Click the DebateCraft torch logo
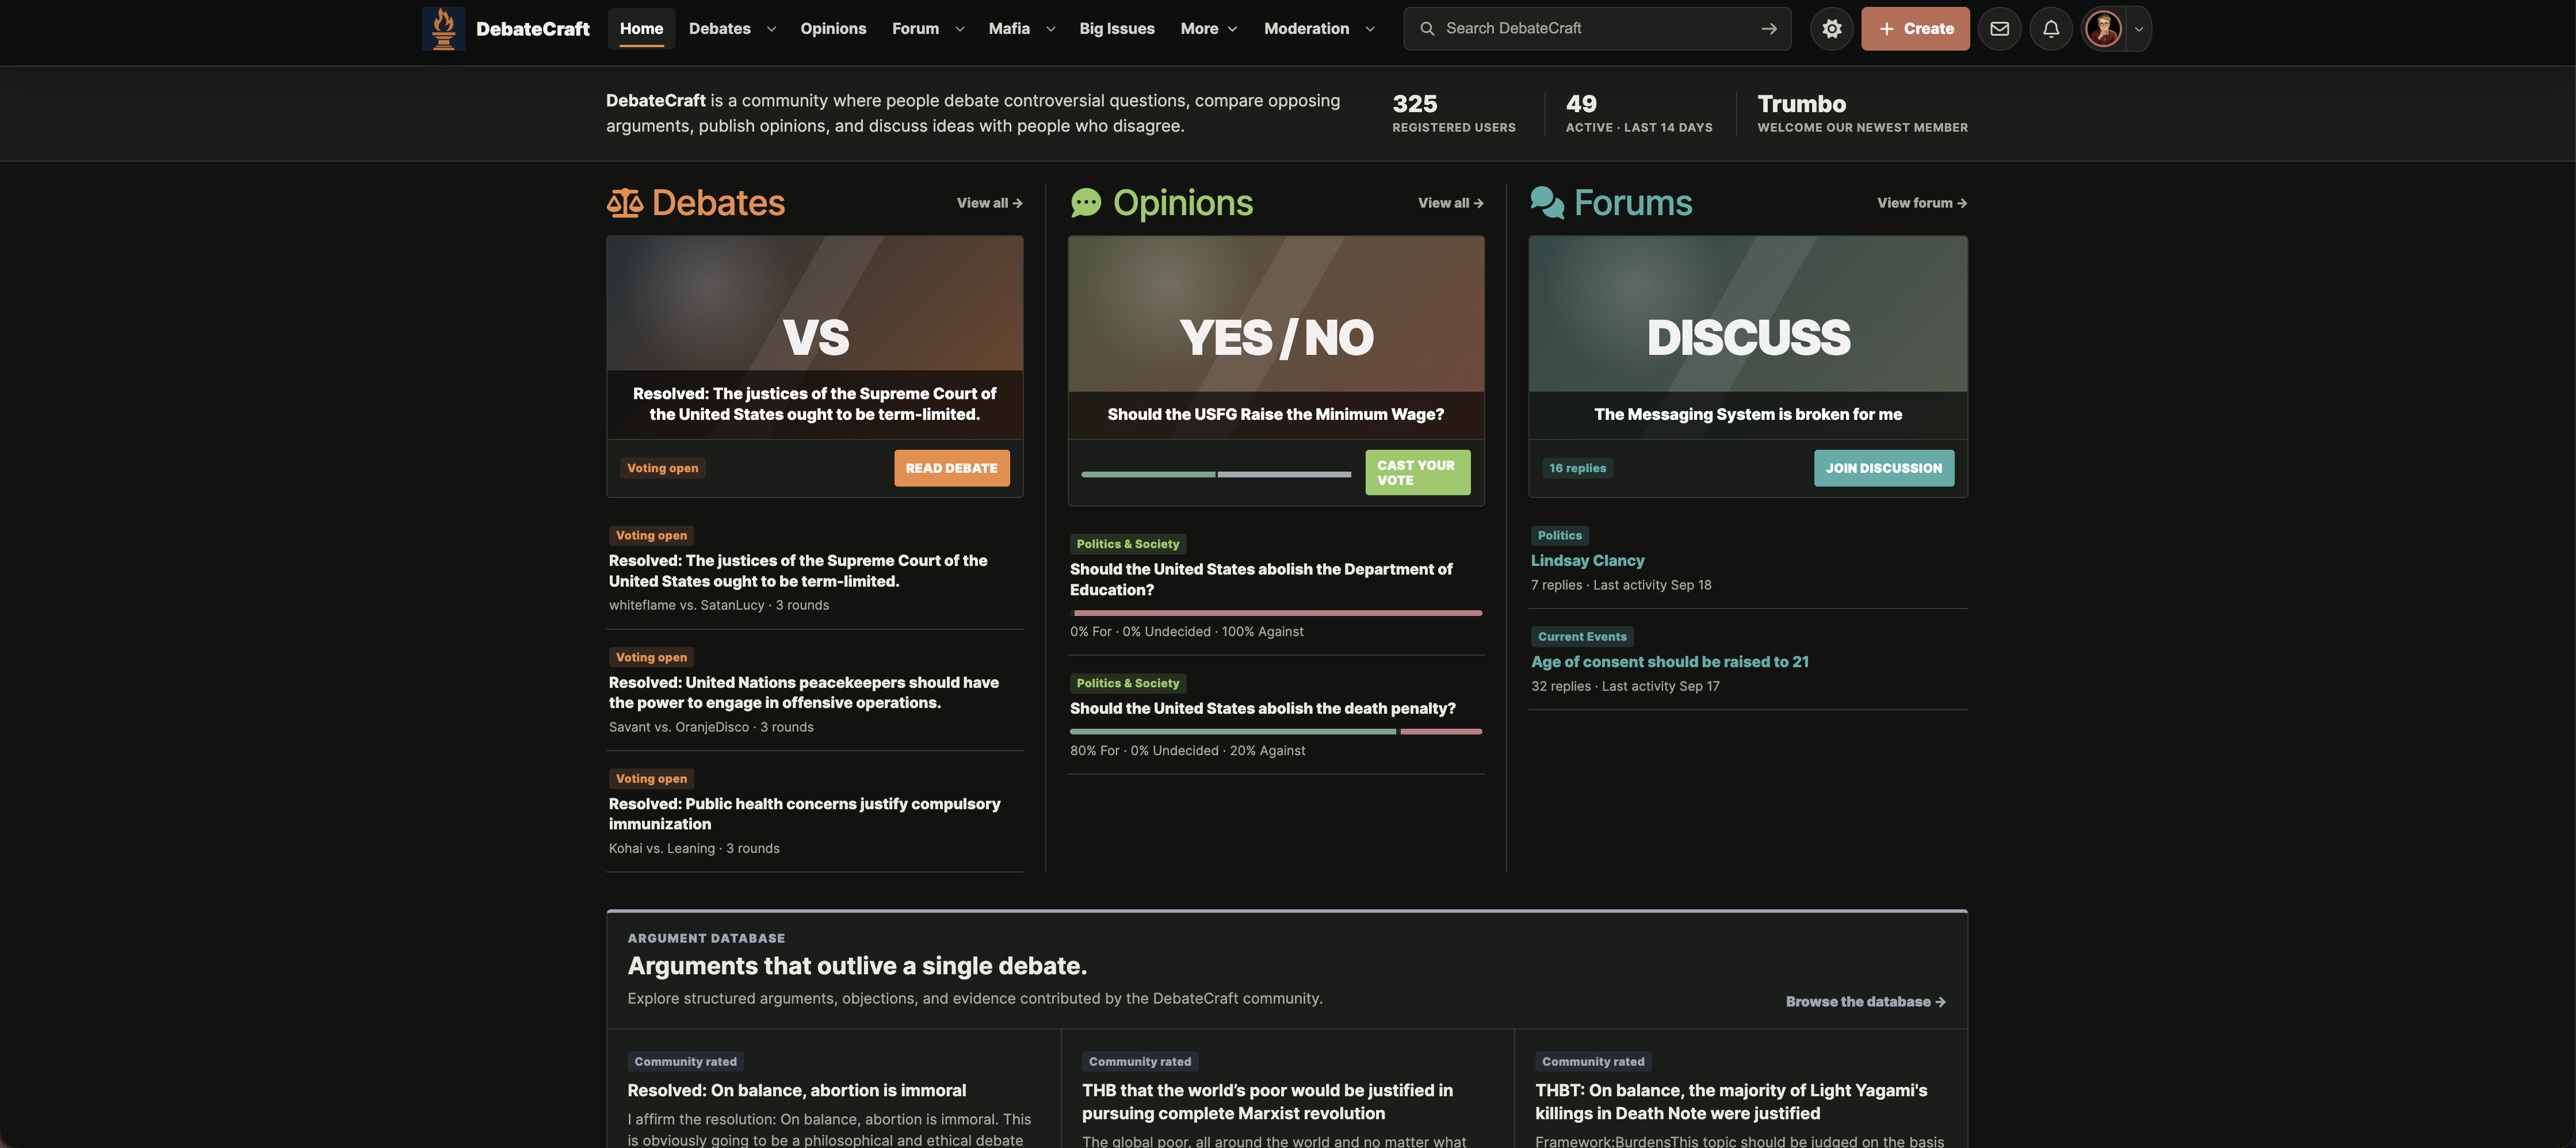 click(x=443, y=28)
